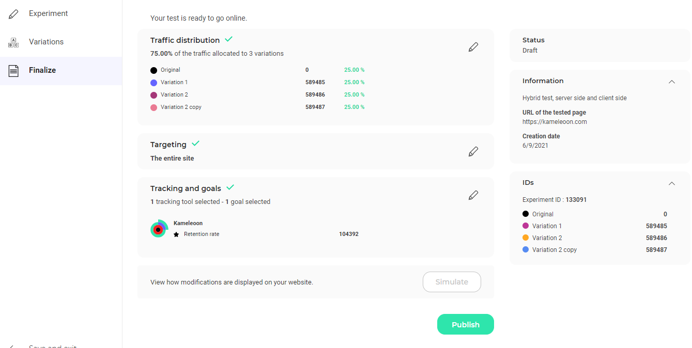Click the orange Variation 2 dot in IDs

coord(526,238)
